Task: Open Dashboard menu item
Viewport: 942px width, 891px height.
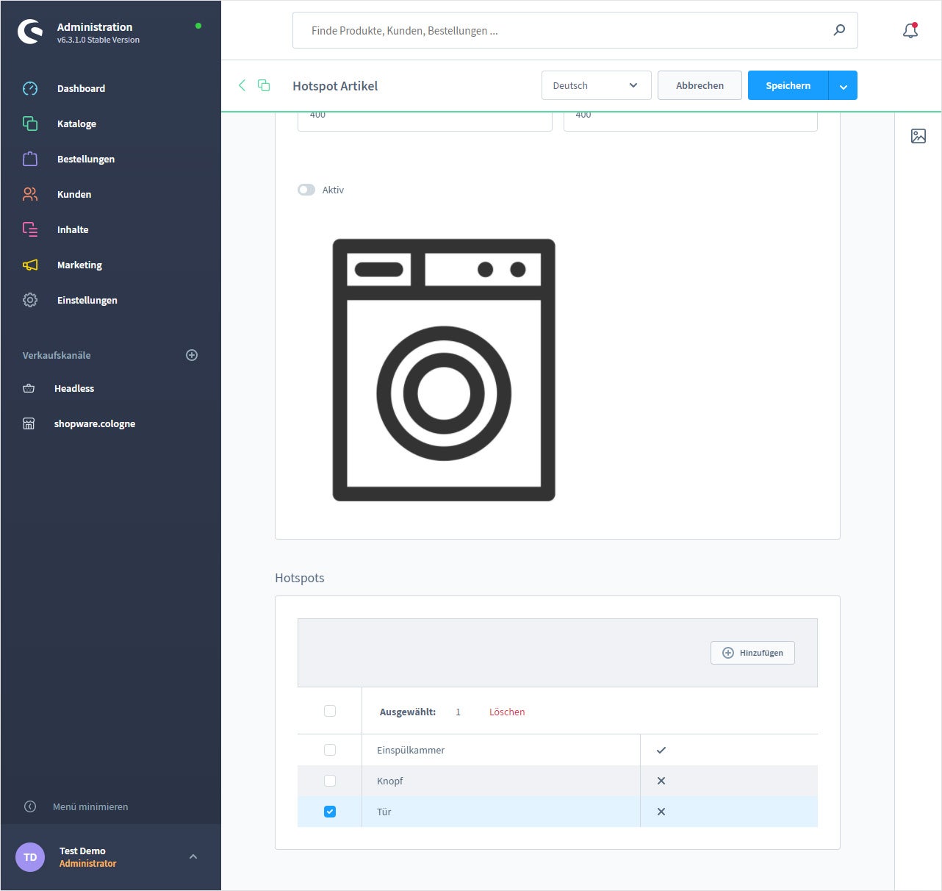Action: pyautogui.click(x=81, y=88)
